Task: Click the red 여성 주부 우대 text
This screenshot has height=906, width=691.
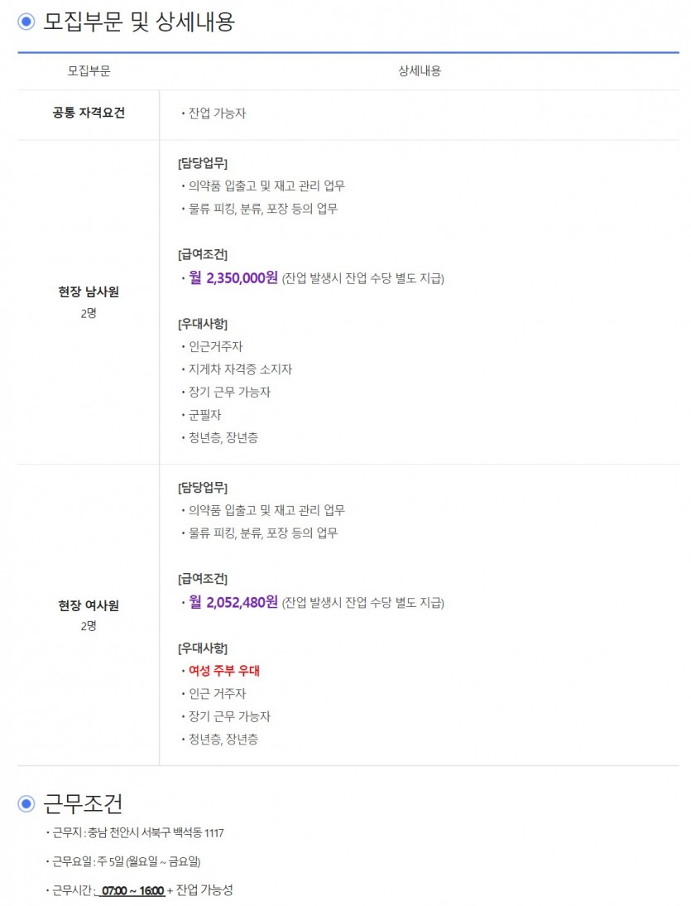Action: click(x=224, y=671)
